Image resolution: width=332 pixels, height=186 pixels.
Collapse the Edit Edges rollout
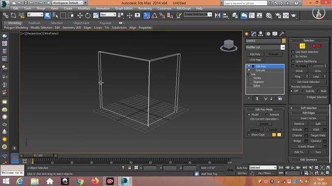coord(309,113)
